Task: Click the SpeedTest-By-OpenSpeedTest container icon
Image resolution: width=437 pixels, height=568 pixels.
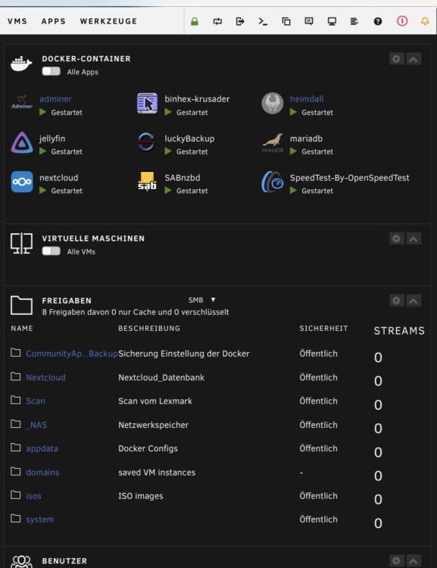Action: click(273, 182)
